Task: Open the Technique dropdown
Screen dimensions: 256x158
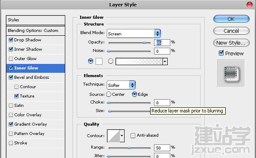Action: pos(121,85)
